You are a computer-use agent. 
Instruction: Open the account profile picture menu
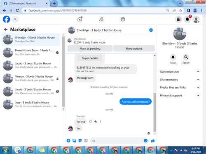[x=196, y=19]
